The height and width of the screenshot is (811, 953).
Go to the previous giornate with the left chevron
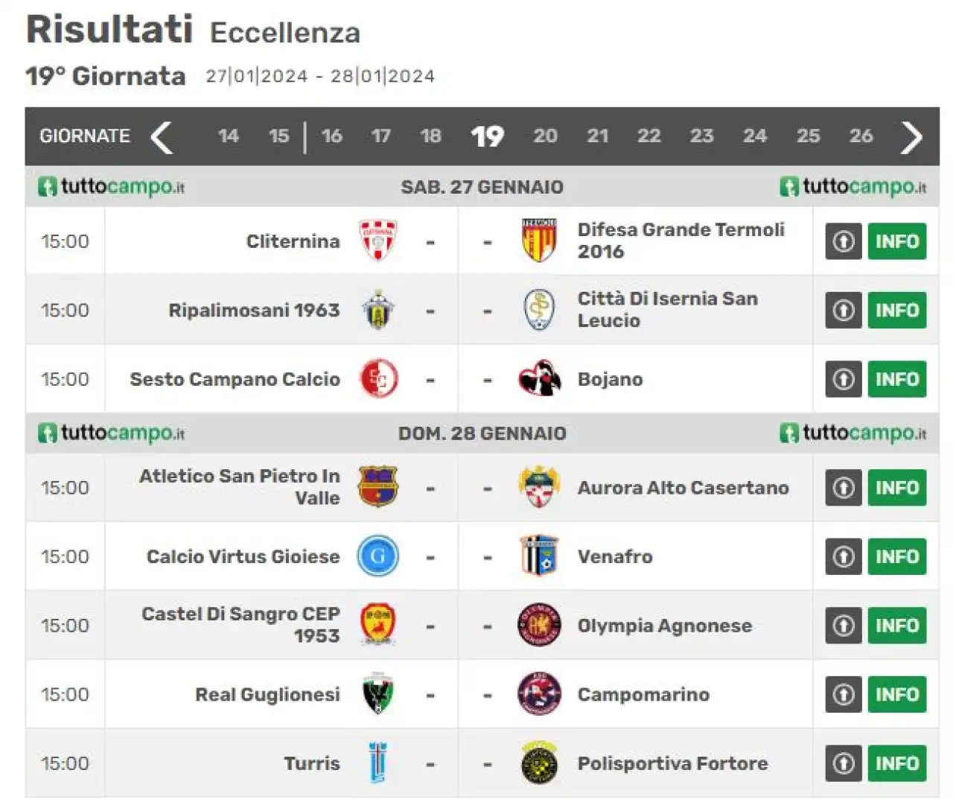point(162,137)
